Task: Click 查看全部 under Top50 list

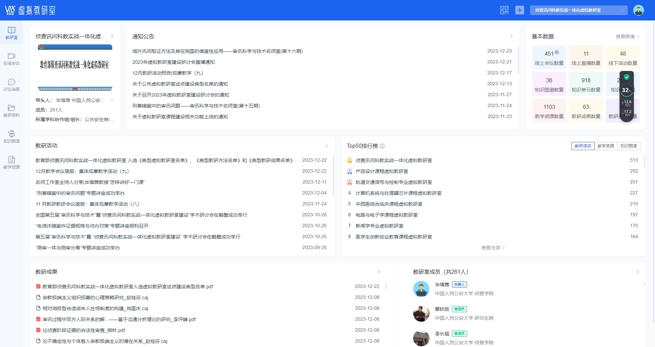Action: click(493, 248)
